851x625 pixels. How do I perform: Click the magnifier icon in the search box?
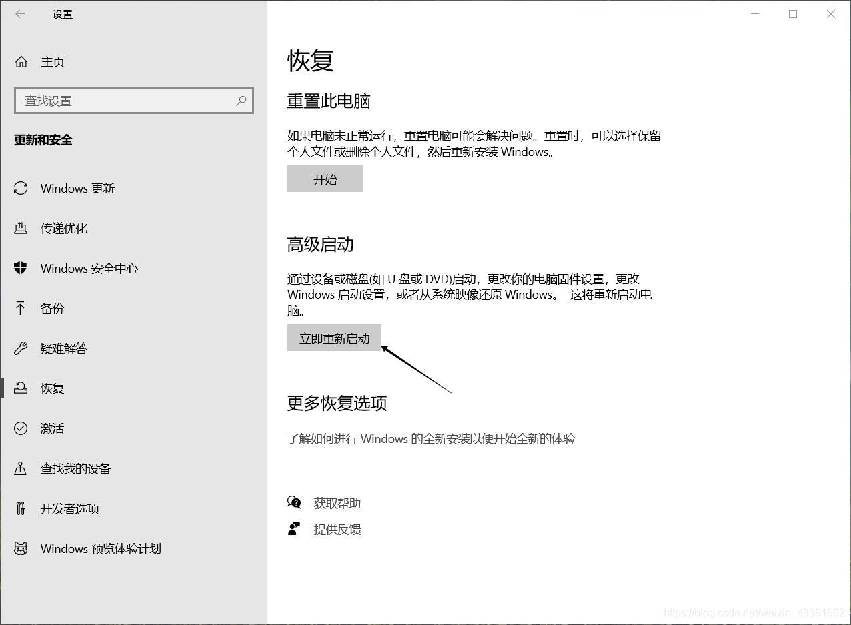[x=241, y=101]
